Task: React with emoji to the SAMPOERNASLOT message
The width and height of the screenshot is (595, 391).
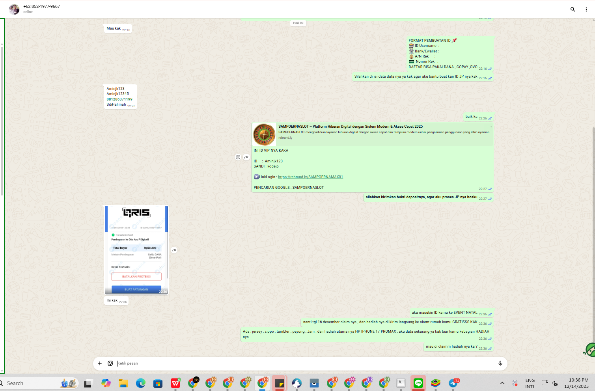Action: point(238,157)
